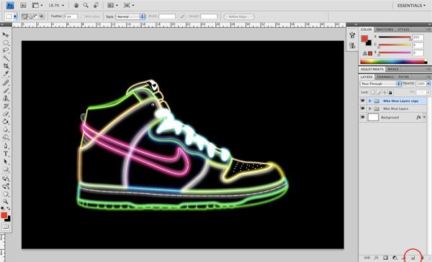Open the Pass Through blend mode dropdown

[380, 83]
